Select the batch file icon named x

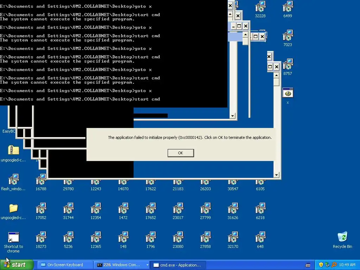click(x=288, y=96)
